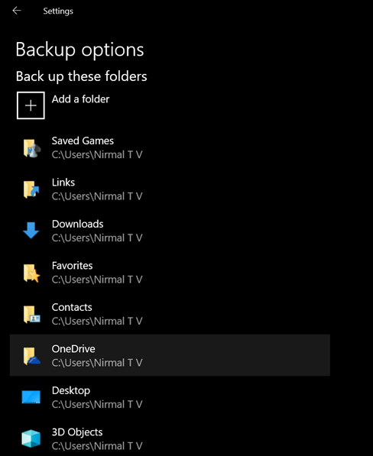Select the Favorites folder name

72,266
